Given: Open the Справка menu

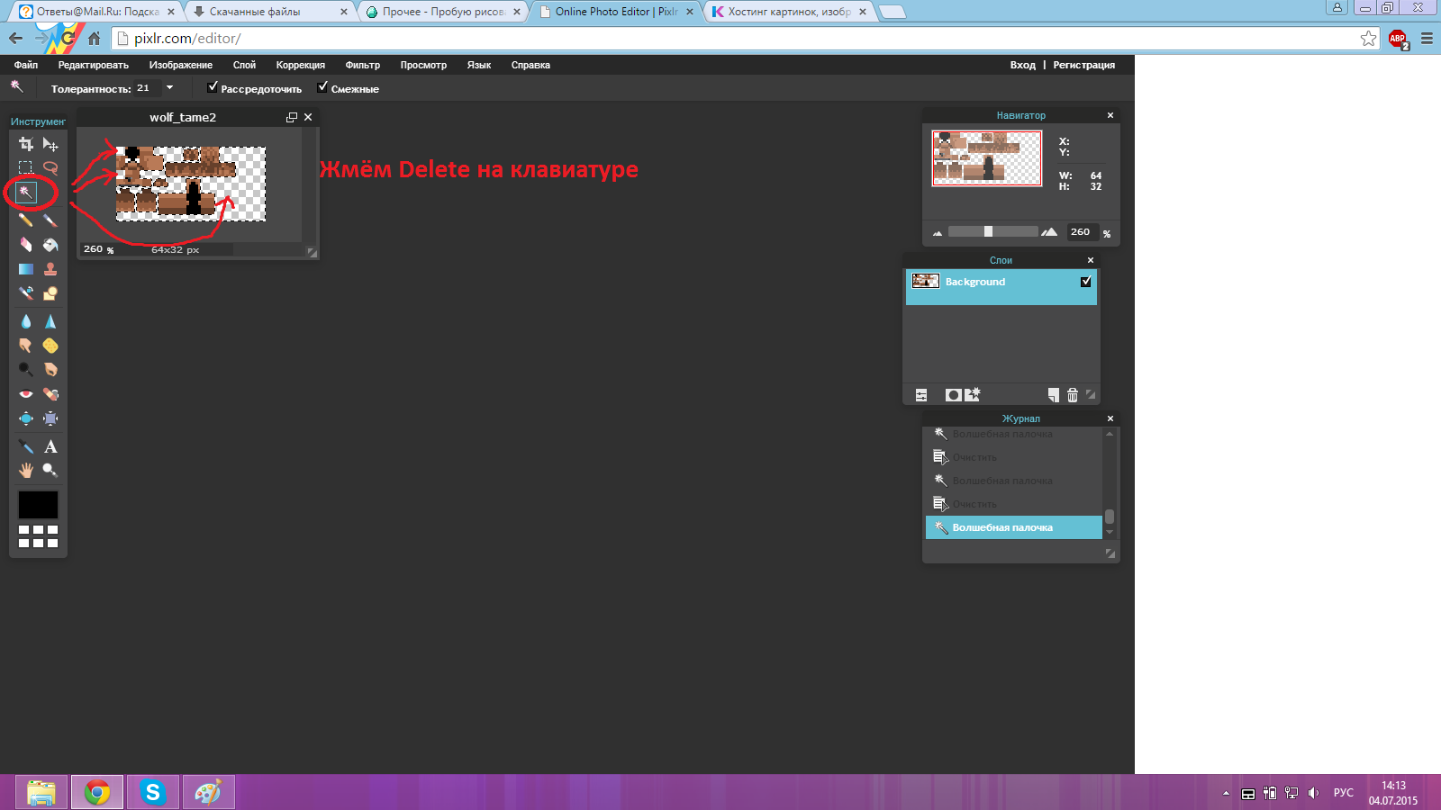Looking at the screenshot, I should [530, 65].
